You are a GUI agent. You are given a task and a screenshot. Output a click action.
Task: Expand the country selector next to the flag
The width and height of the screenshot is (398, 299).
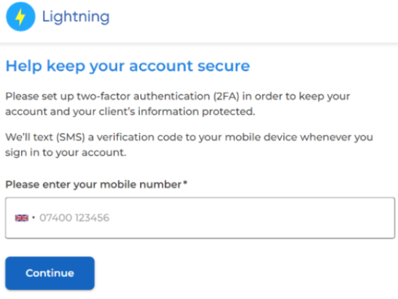33,218
